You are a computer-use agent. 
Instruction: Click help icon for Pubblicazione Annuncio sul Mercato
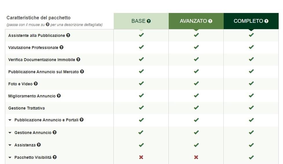[x=82, y=71]
